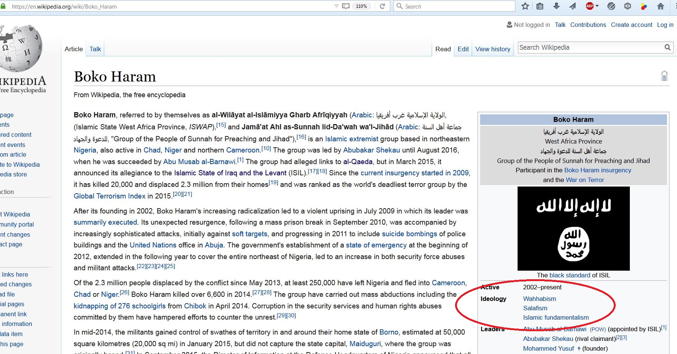The width and height of the screenshot is (677, 354).
Task: Open the Nigeria link in the intro
Action: tap(85, 150)
